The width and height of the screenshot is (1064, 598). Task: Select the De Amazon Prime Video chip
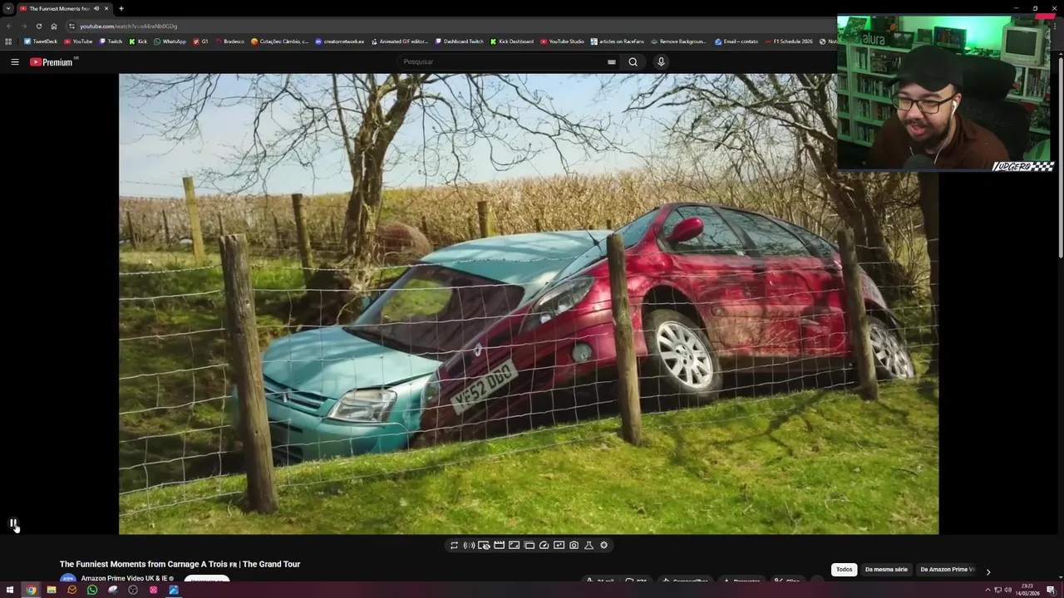tap(947, 570)
